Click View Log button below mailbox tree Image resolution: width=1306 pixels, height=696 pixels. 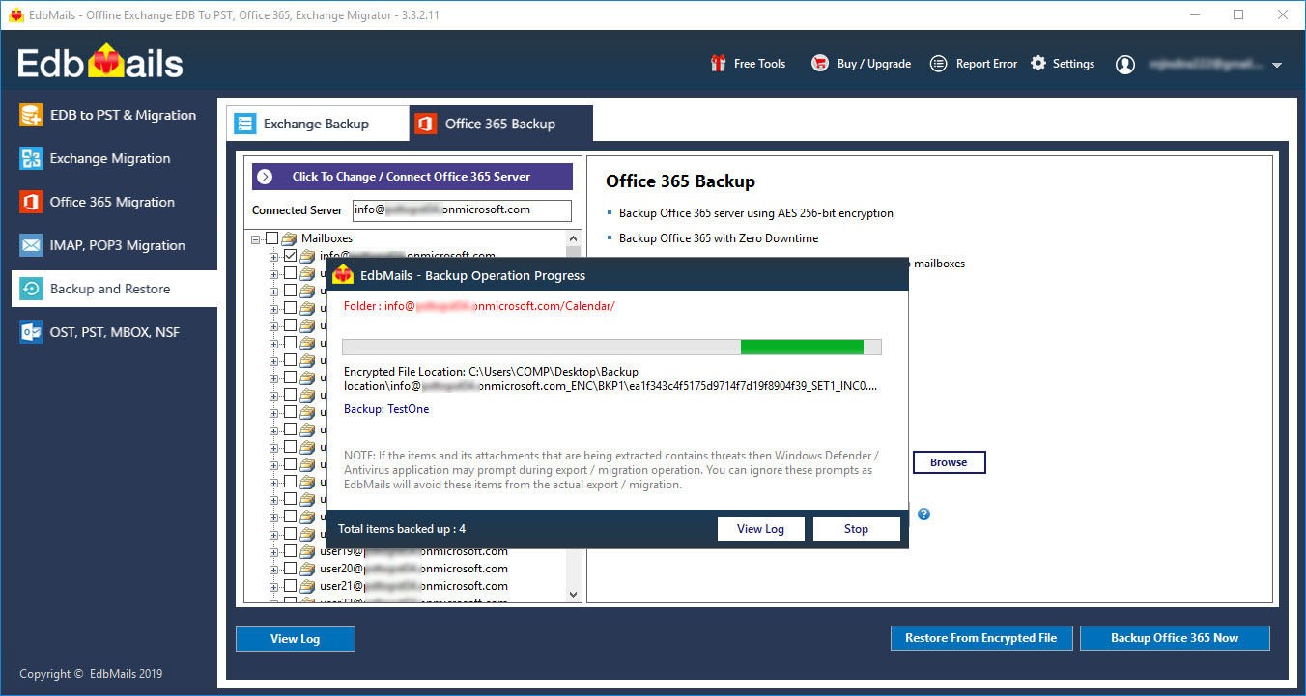tap(296, 638)
